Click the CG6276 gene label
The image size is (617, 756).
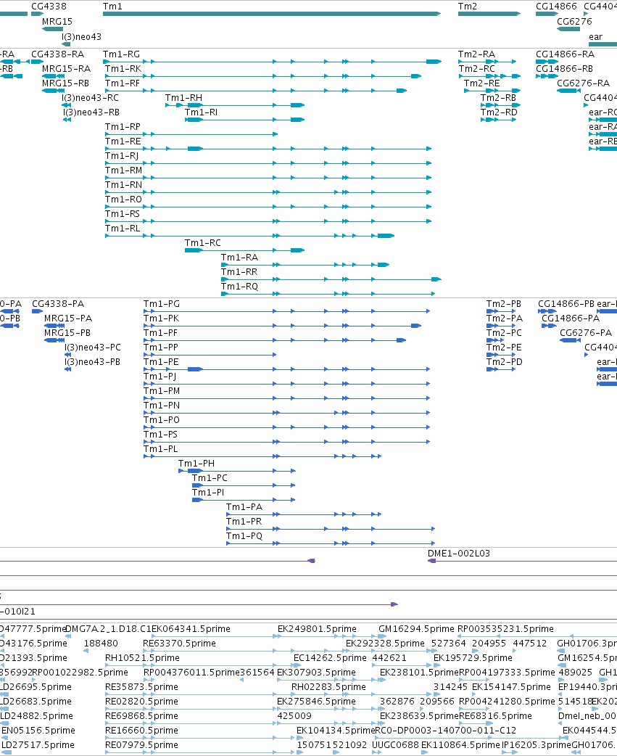(574, 21)
